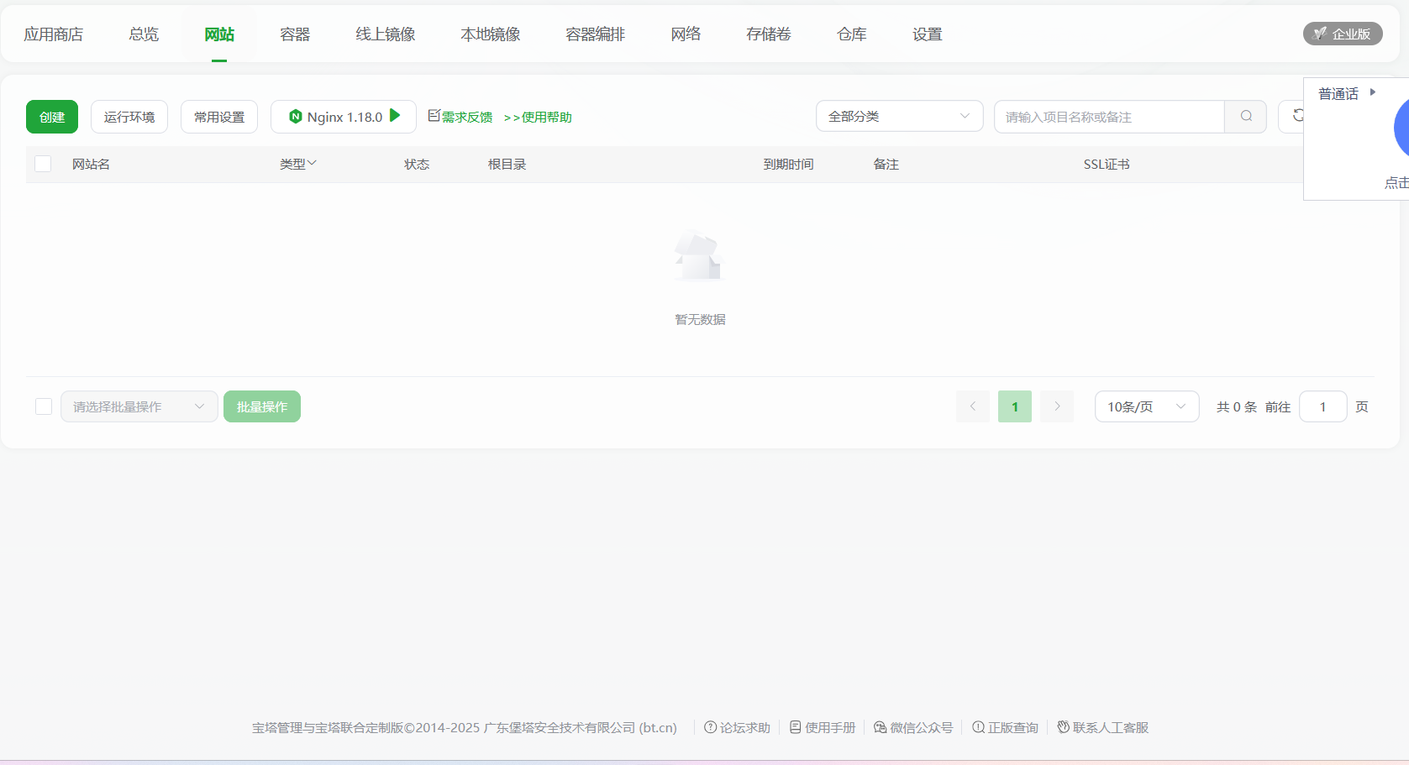Image resolution: width=1409 pixels, height=765 pixels.
Task: Open the 使用帮助 link
Action: coord(538,117)
